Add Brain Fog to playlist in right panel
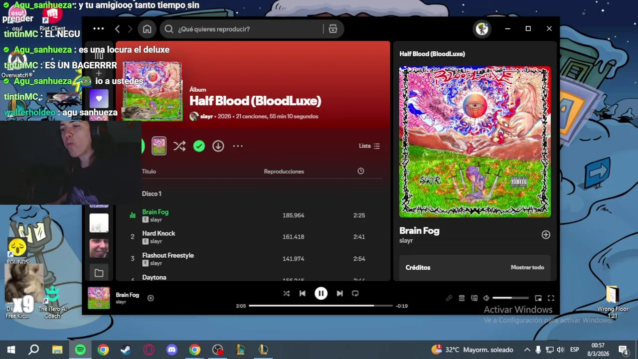 pyautogui.click(x=546, y=235)
